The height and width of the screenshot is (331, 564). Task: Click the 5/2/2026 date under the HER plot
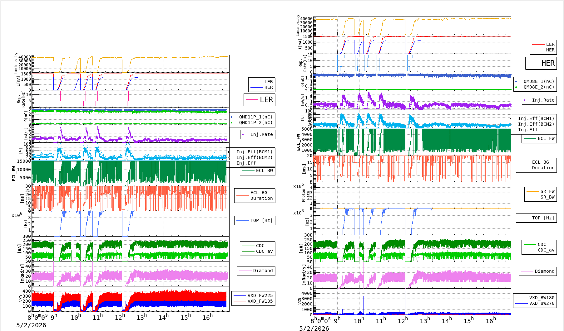click(314, 328)
